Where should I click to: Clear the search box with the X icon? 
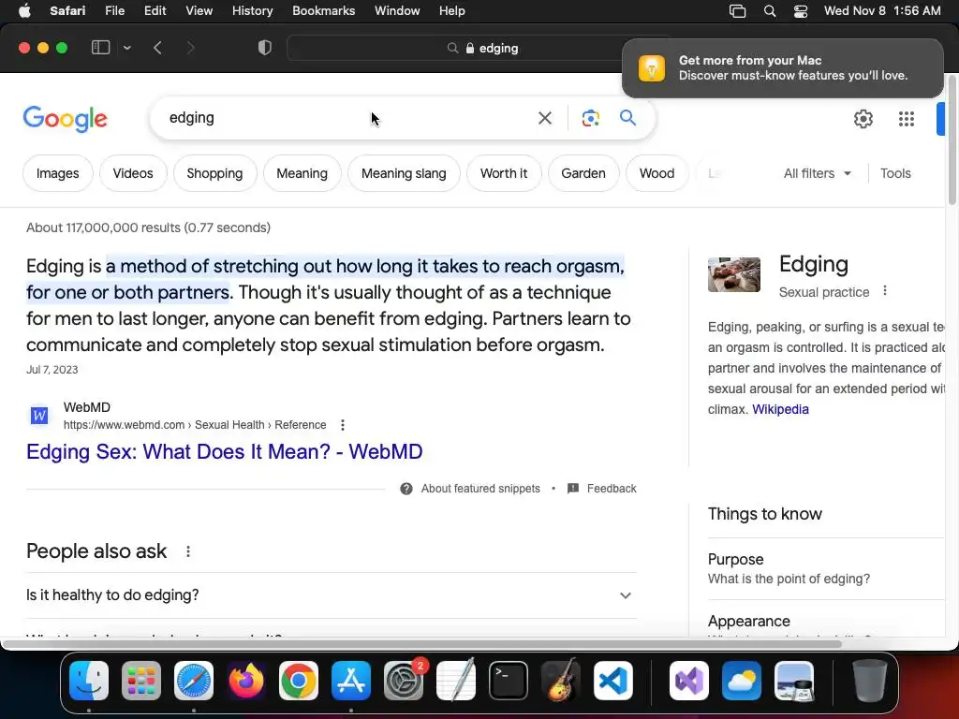tap(544, 118)
